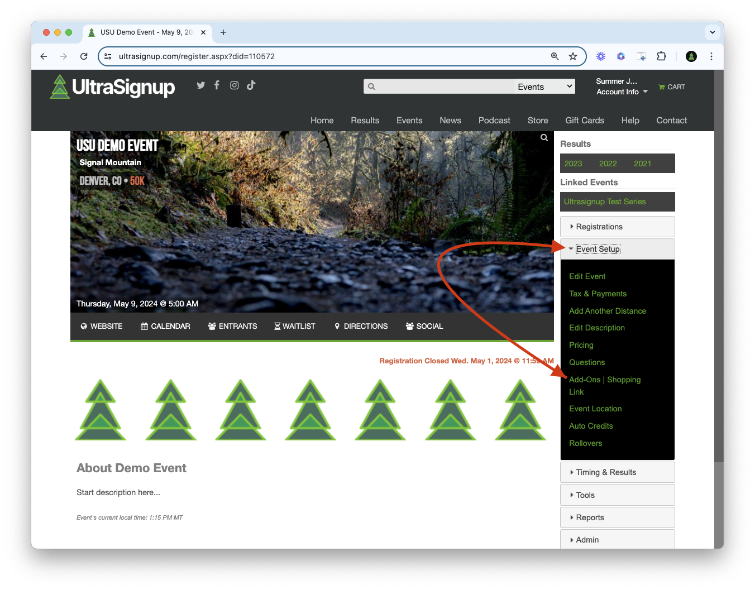Expand Timing & Results section
Screen dimensions: 755x590
(618, 472)
